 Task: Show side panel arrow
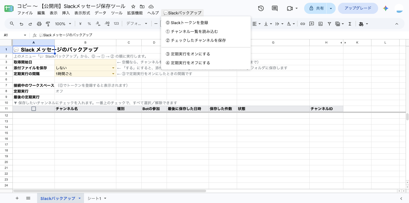401,198
